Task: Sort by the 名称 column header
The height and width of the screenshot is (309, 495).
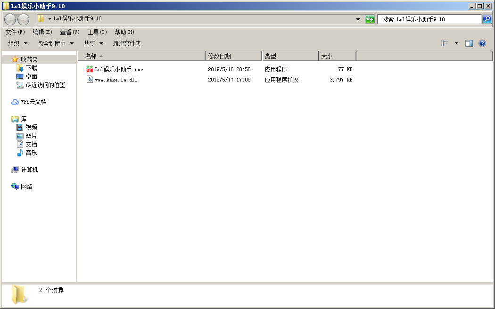Action: pyautogui.click(x=141, y=56)
